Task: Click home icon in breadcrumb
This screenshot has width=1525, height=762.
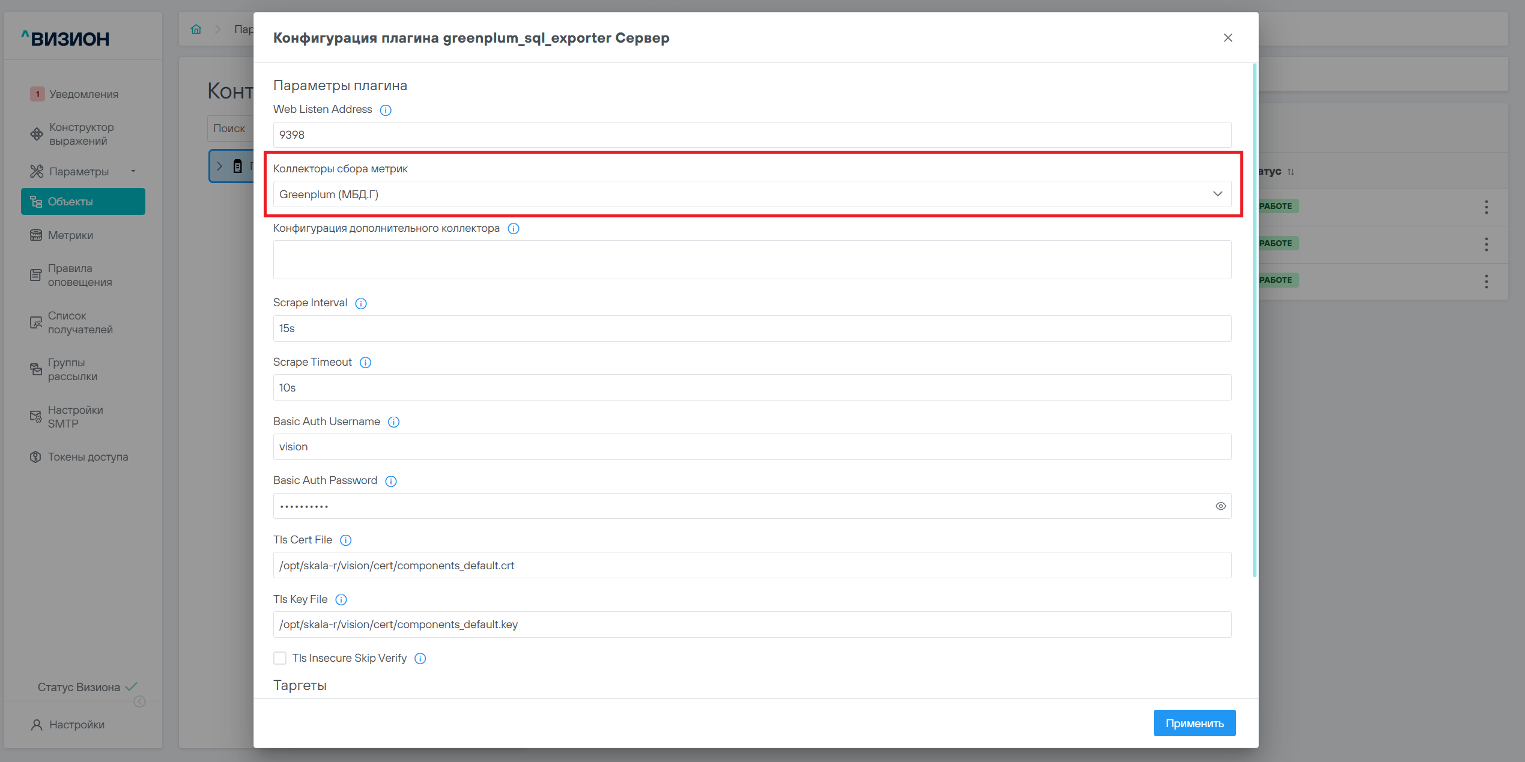Action: 196,29
